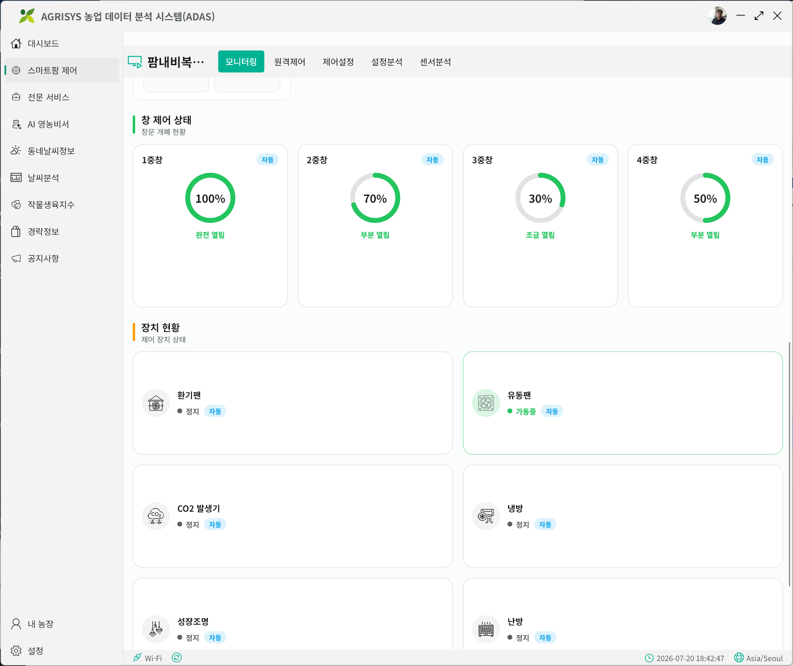Click the 2중창 70% opening gauge

point(375,198)
